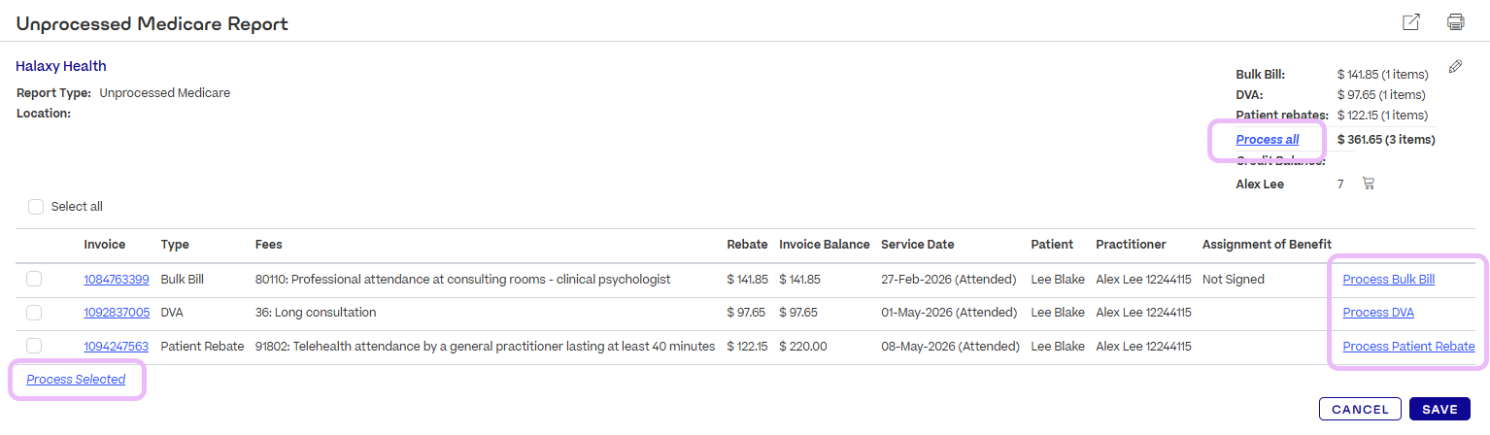Click Process DVA link
The width and height of the screenshot is (1490, 435).
(1378, 313)
